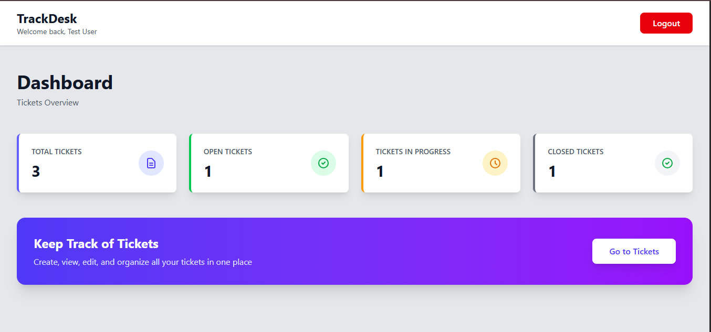Click the green checkmark icon on Open Tickets

point(323,163)
